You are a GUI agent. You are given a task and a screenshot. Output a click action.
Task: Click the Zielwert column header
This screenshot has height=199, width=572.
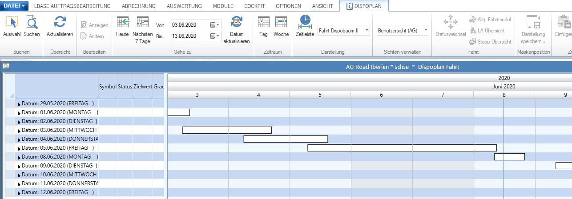coord(142,87)
